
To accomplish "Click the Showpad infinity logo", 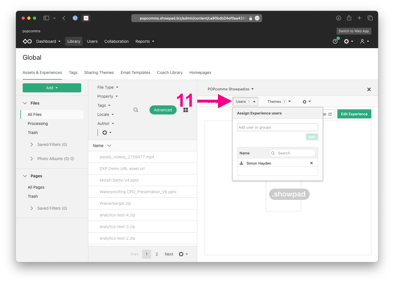I will pos(27,41).
